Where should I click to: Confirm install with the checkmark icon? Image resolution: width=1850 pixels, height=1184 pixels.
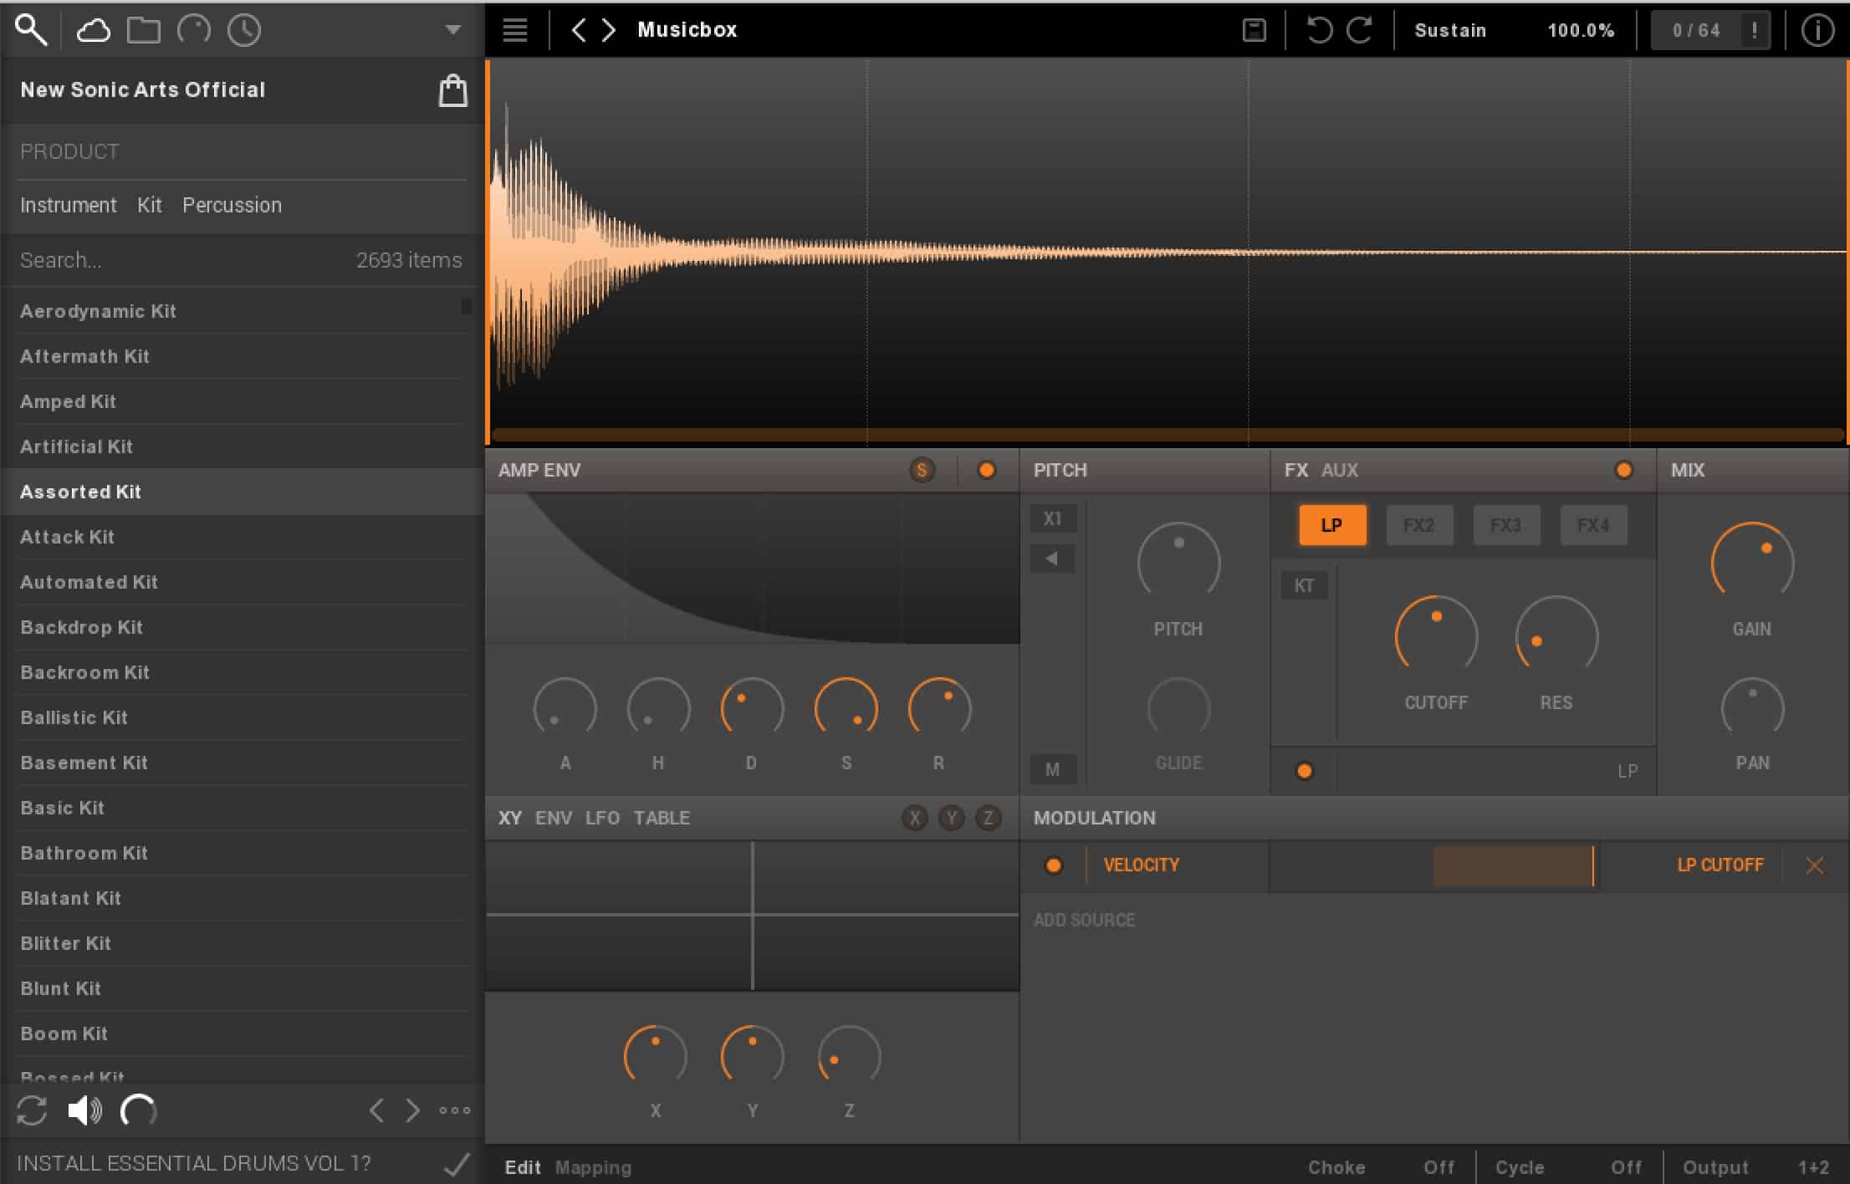point(456,1164)
